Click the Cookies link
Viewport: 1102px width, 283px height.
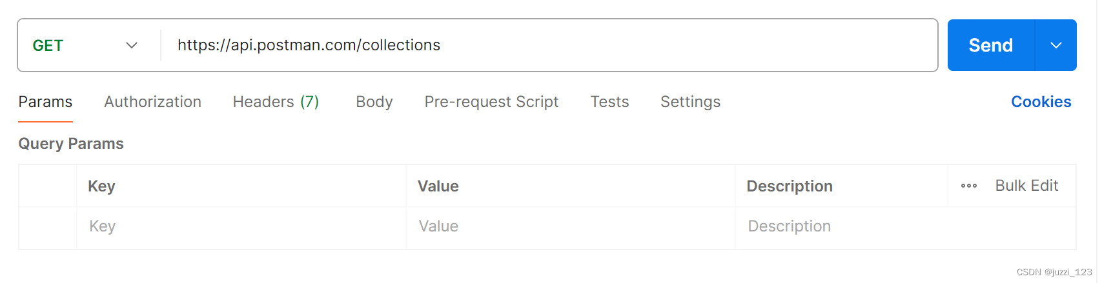pos(1041,102)
